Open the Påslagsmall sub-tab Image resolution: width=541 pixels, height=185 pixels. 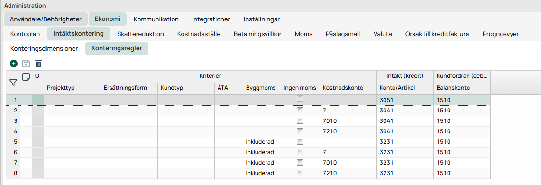point(343,34)
